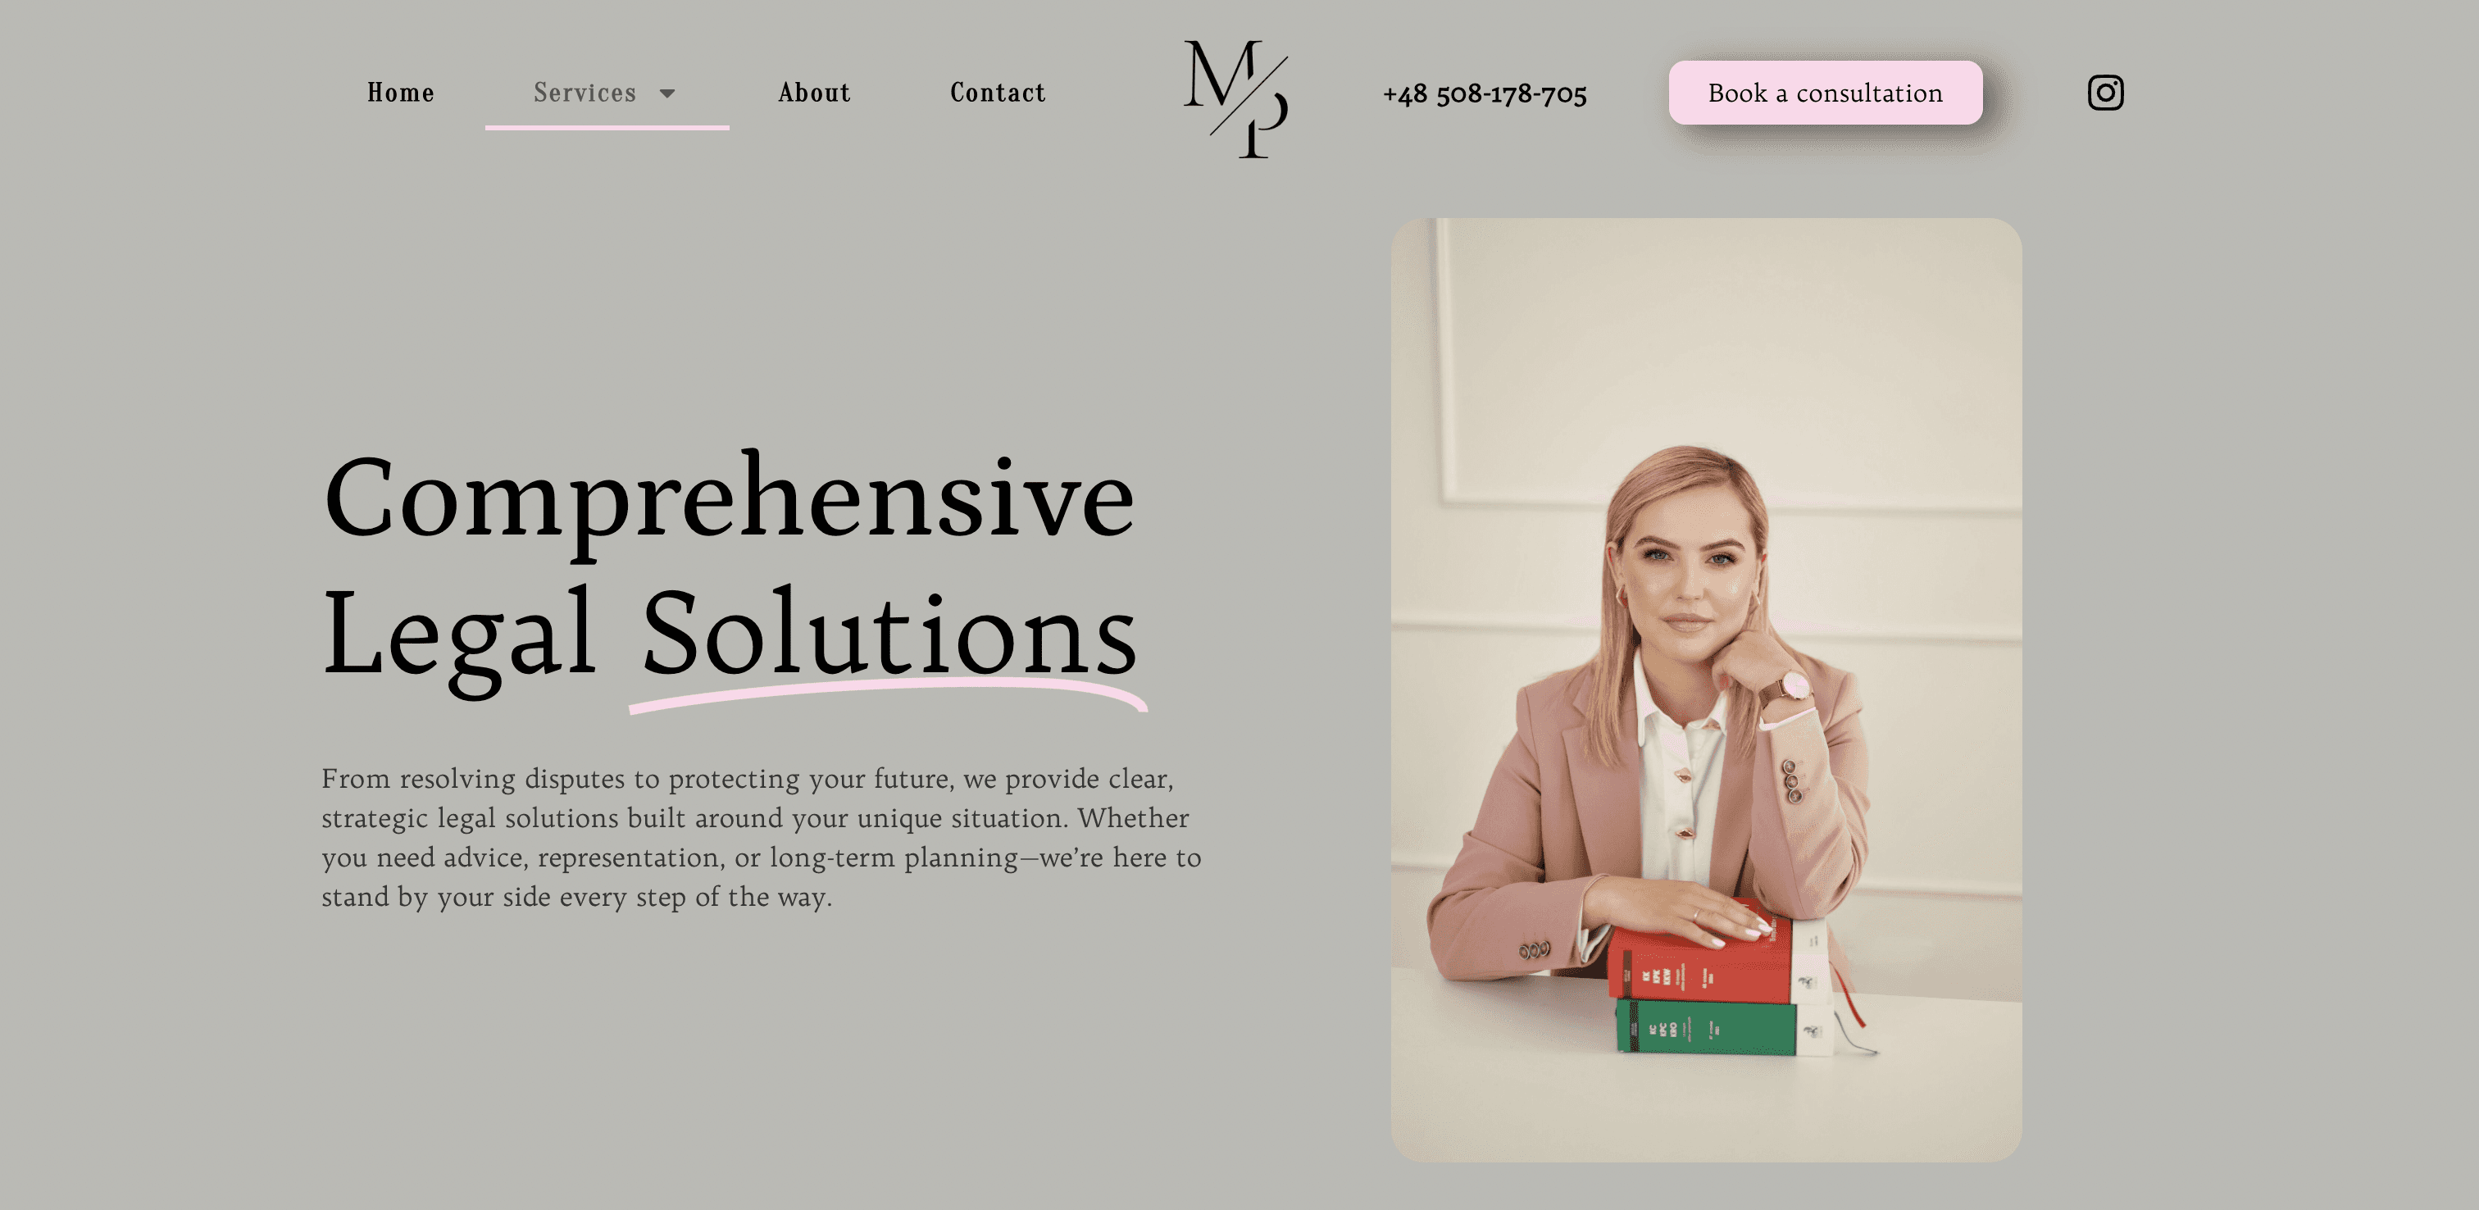
Task: Open the Instagram profile icon
Action: (x=2104, y=93)
